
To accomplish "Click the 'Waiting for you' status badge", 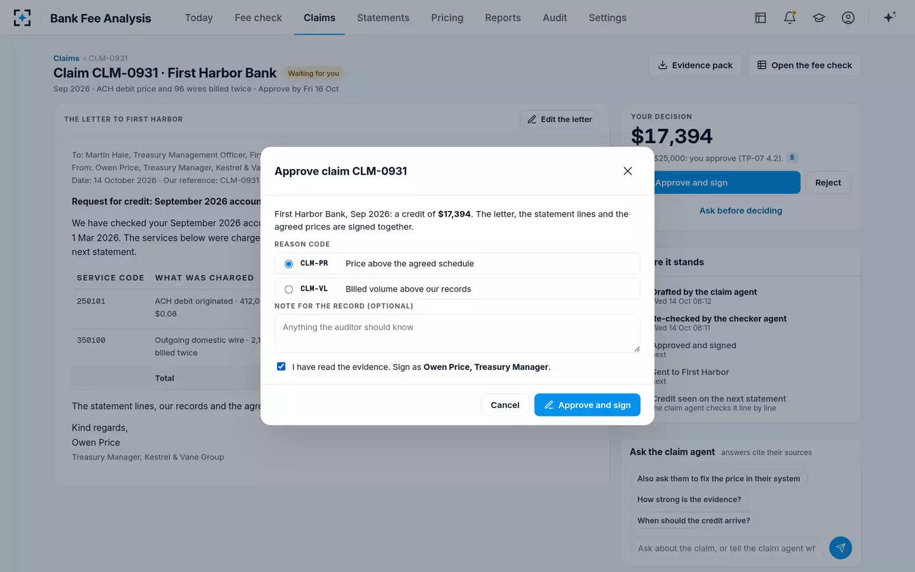I will [313, 74].
